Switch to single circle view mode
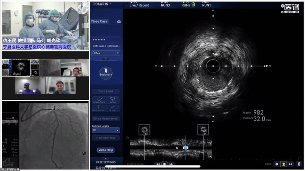 coord(277,164)
